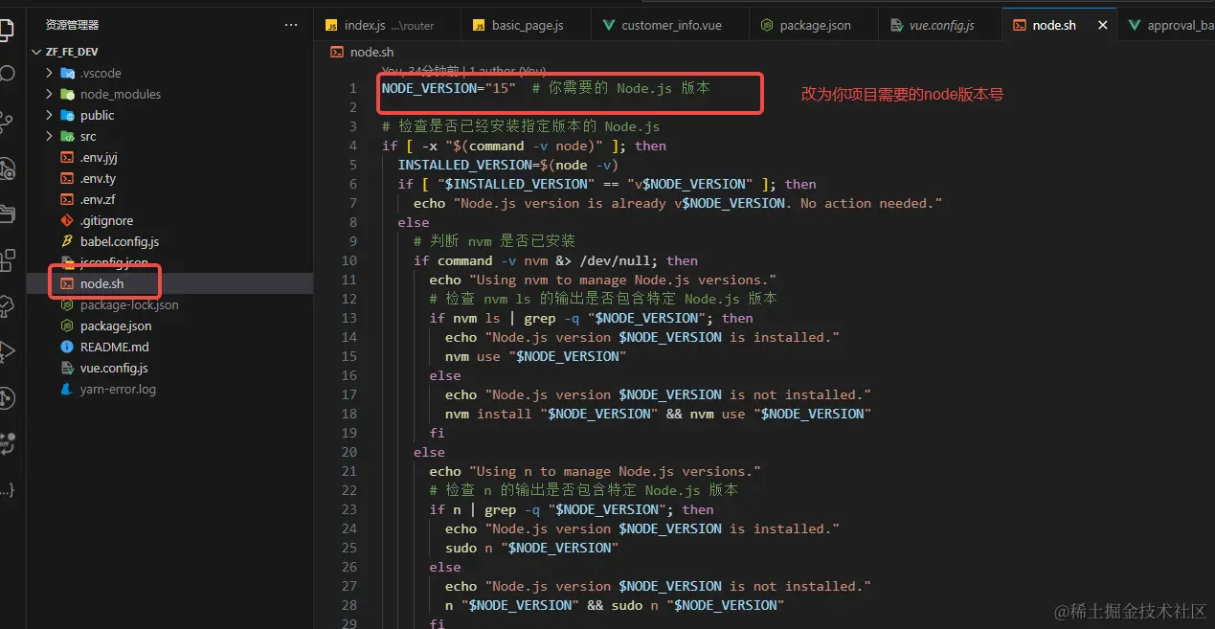Click comment '# 检查 n 的输出是否包含特定 Node.js 版本'
The image size is (1215, 629).
point(583,490)
